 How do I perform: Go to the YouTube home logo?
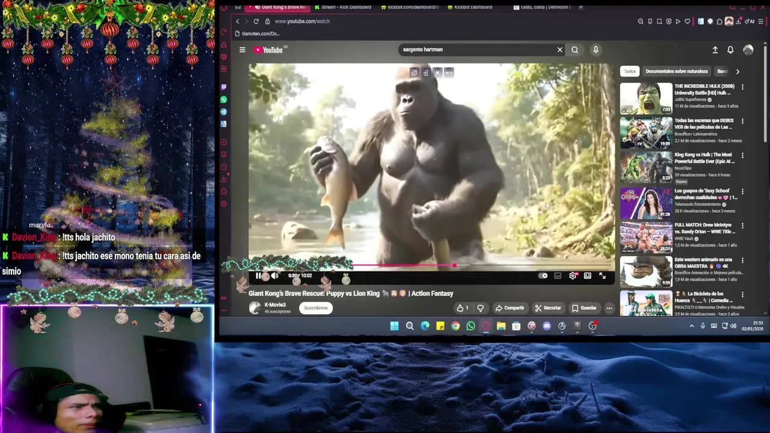[x=268, y=50]
